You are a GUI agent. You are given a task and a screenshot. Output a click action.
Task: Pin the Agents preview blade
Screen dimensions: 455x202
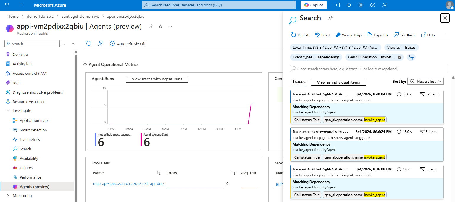[151, 26]
